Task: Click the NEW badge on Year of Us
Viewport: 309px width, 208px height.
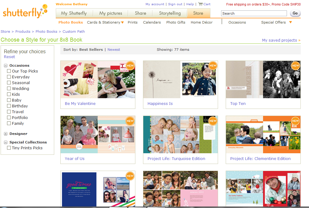Action: tap(130, 121)
